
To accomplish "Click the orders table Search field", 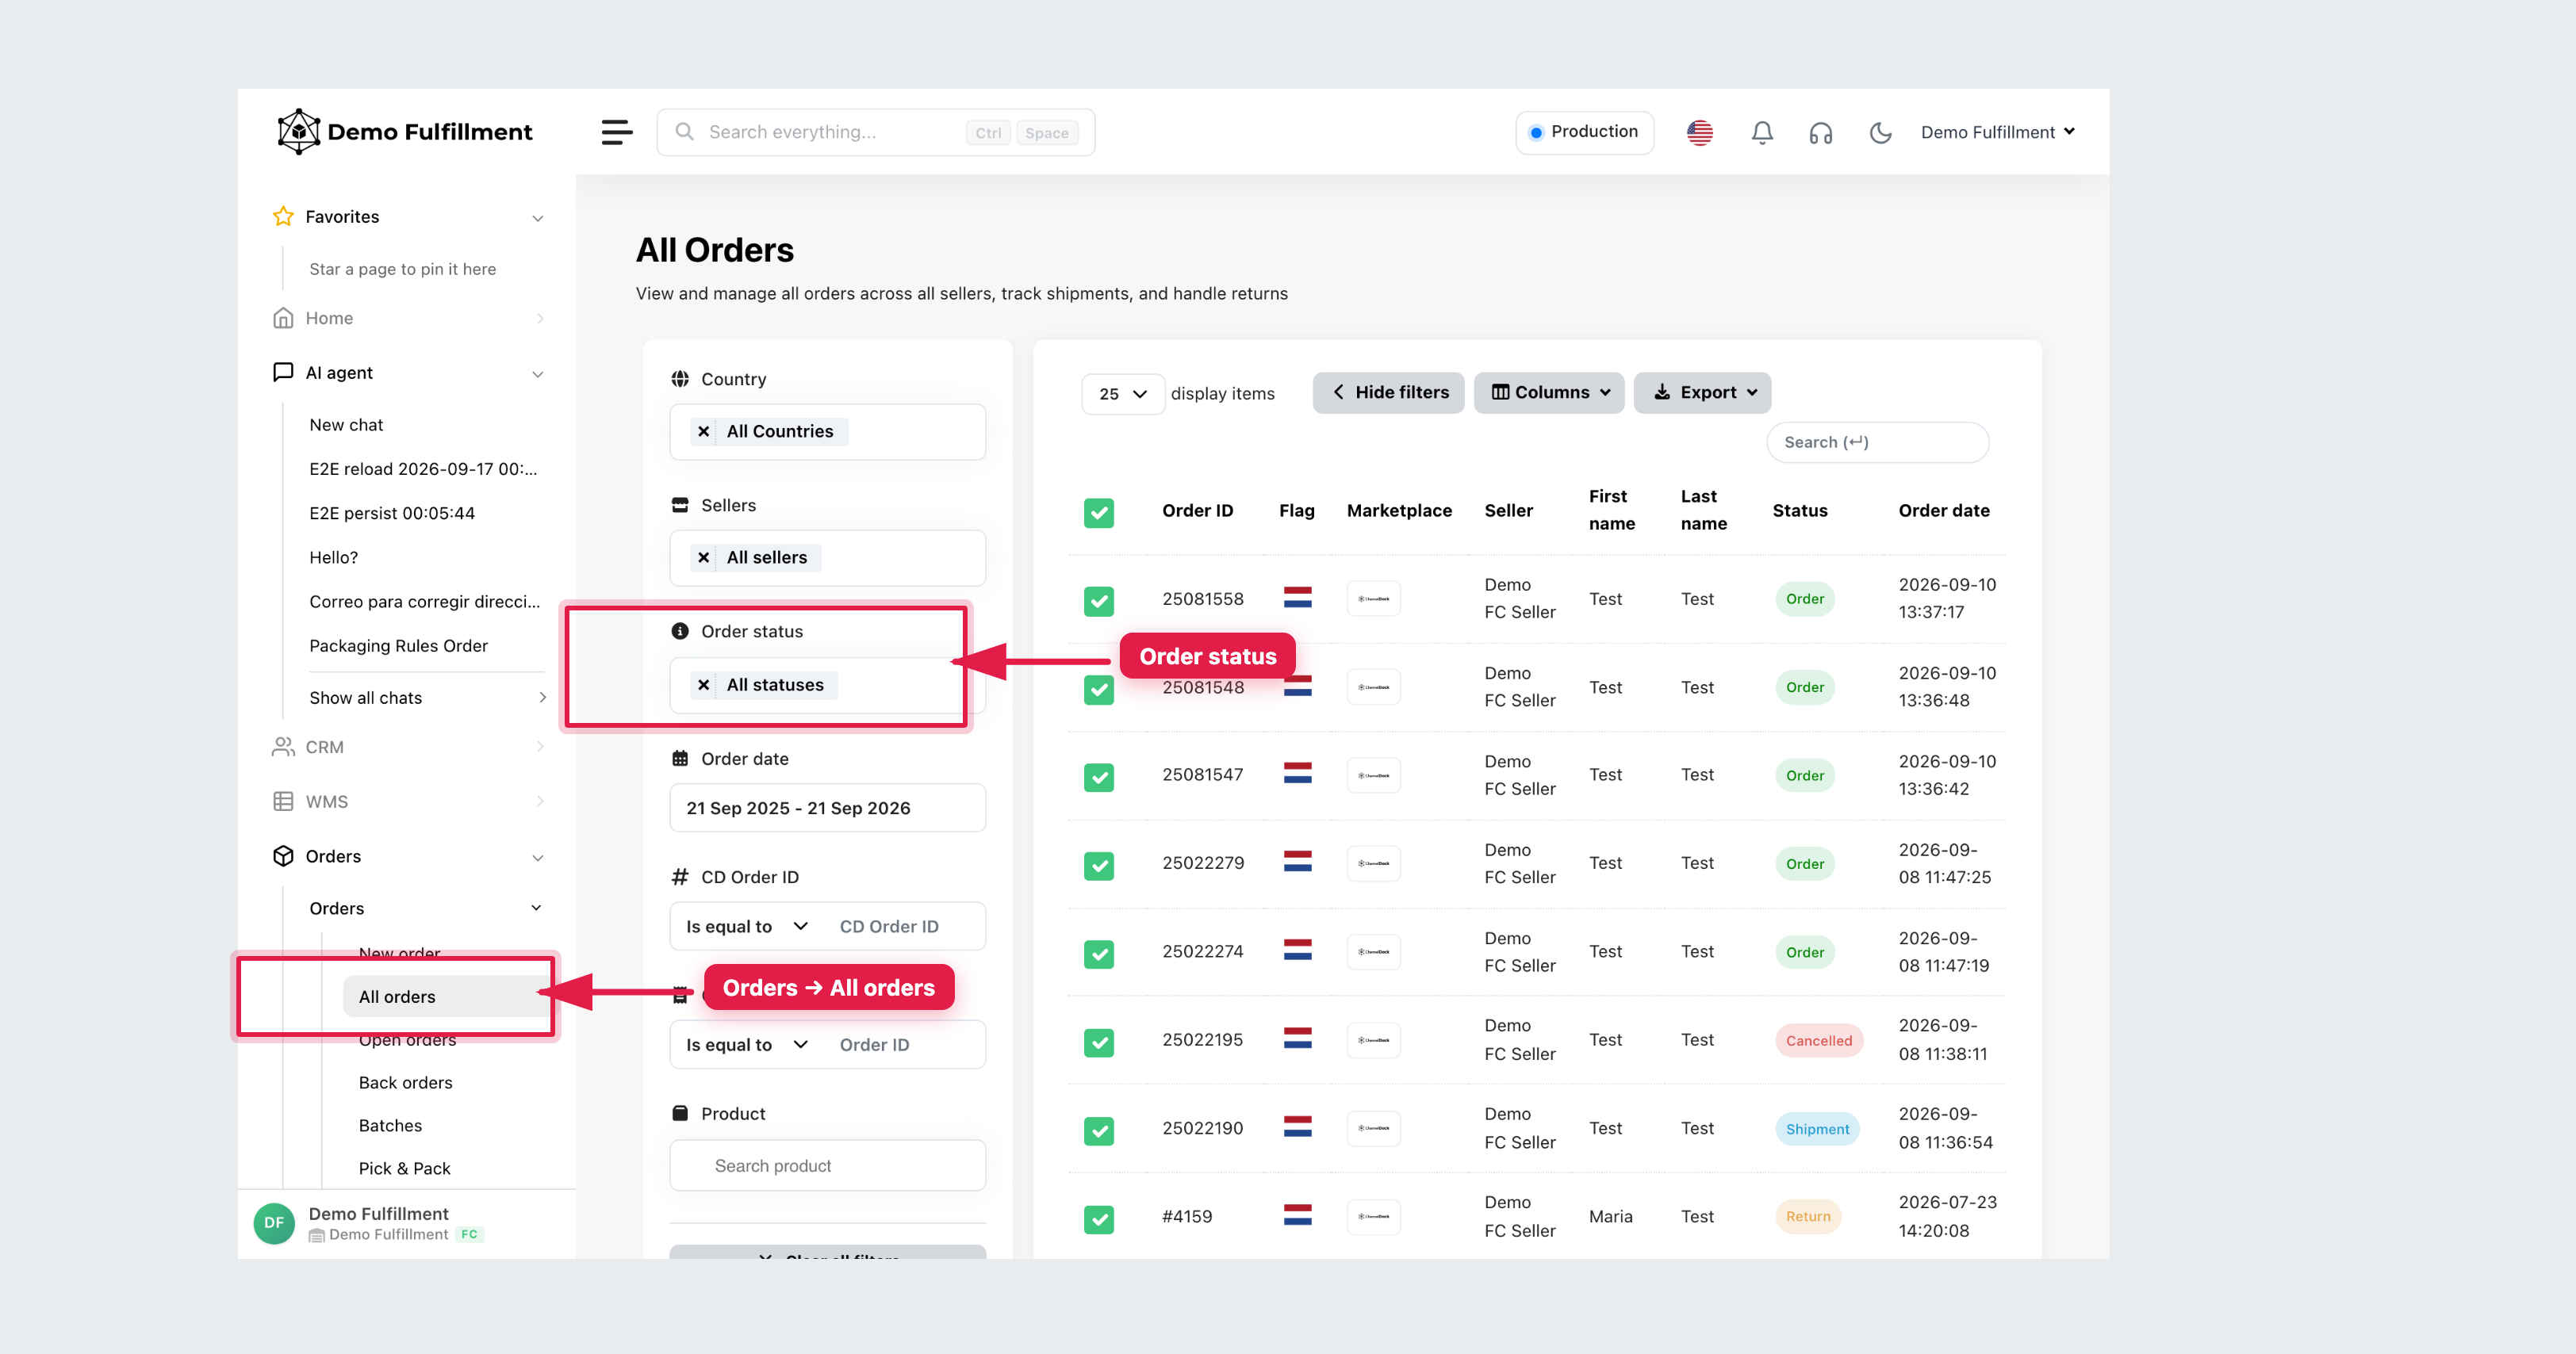I will tap(1877, 442).
